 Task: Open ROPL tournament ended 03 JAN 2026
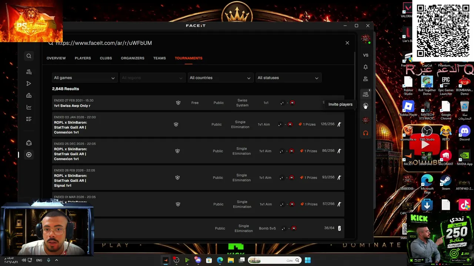[198, 125]
